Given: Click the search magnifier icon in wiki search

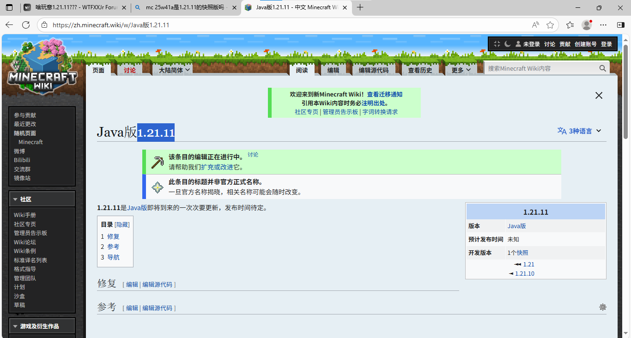Looking at the screenshot, I should [x=602, y=68].
